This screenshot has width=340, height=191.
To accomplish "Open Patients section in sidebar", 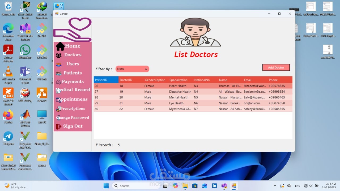I will point(73,73).
